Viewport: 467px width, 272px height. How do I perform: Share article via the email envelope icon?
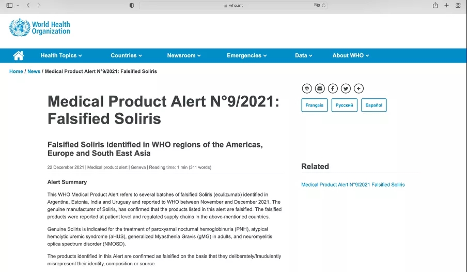point(320,88)
